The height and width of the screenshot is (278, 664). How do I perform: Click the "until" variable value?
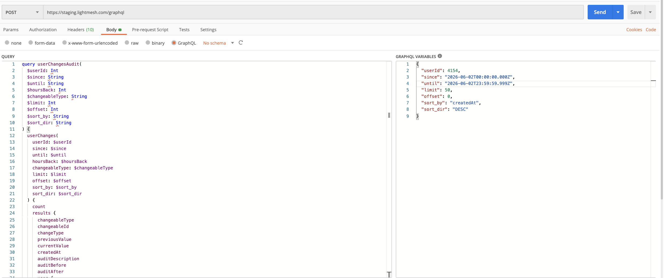(x=479, y=83)
